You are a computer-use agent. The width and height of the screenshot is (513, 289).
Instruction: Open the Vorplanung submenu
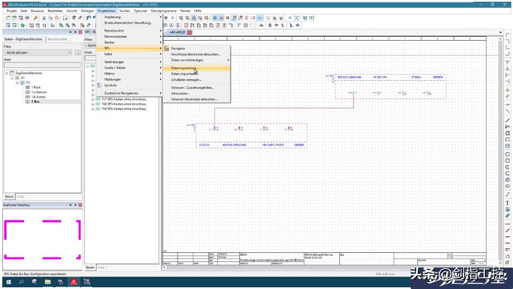[129, 17]
